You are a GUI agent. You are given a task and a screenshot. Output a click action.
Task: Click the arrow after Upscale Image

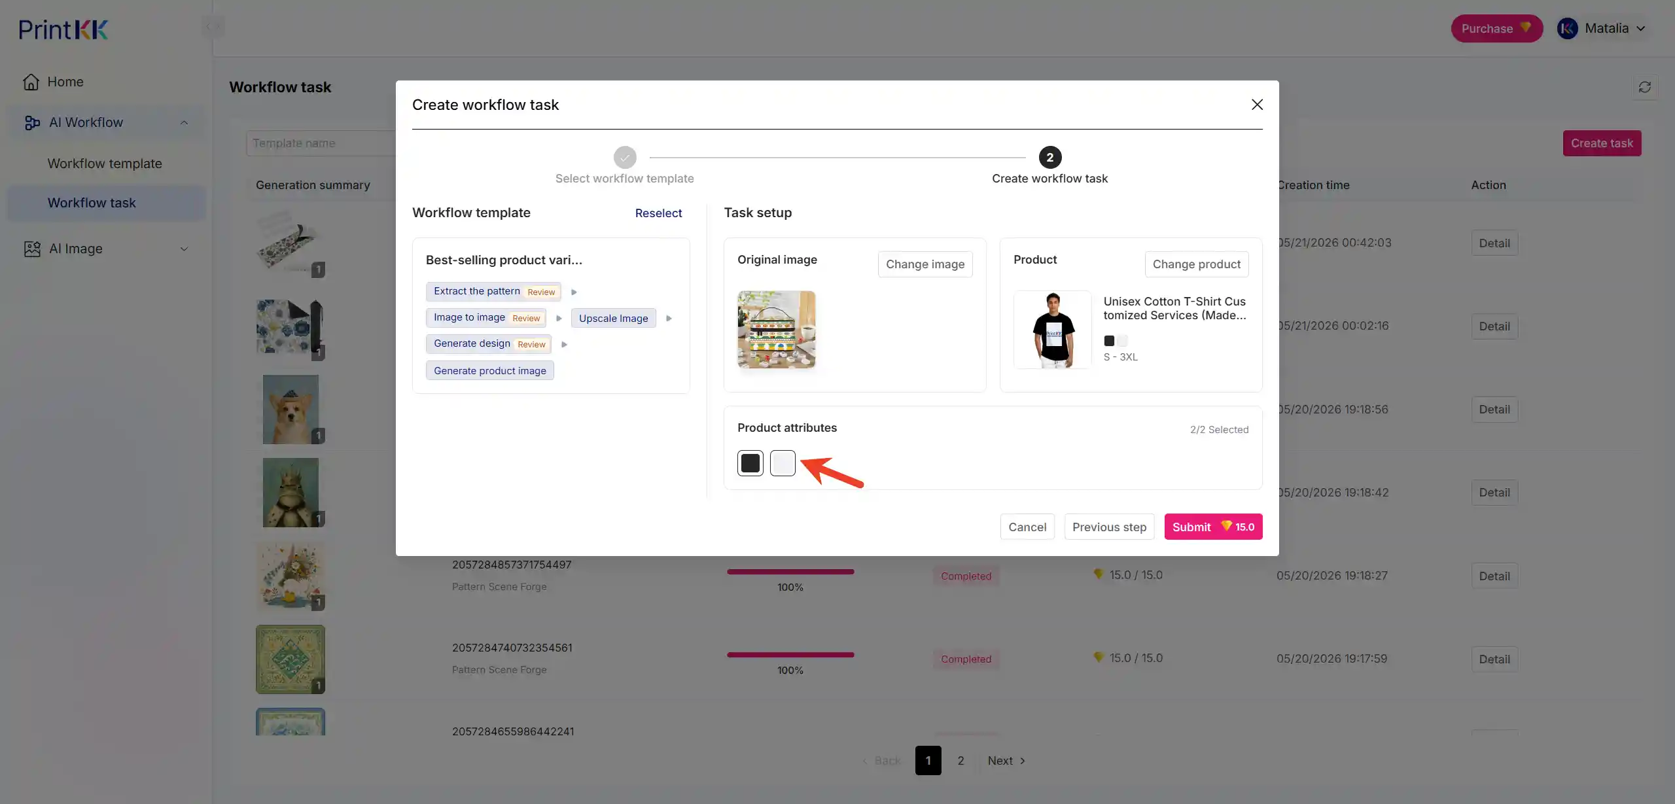click(669, 318)
